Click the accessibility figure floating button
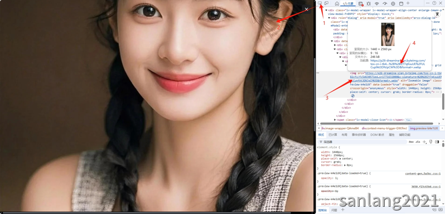445x214 pixels. (x=437, y=13)
